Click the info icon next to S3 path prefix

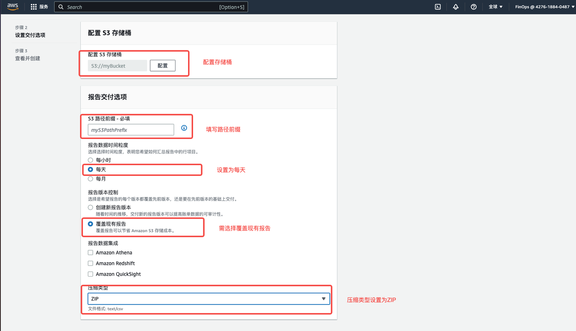tap(184, 128)
